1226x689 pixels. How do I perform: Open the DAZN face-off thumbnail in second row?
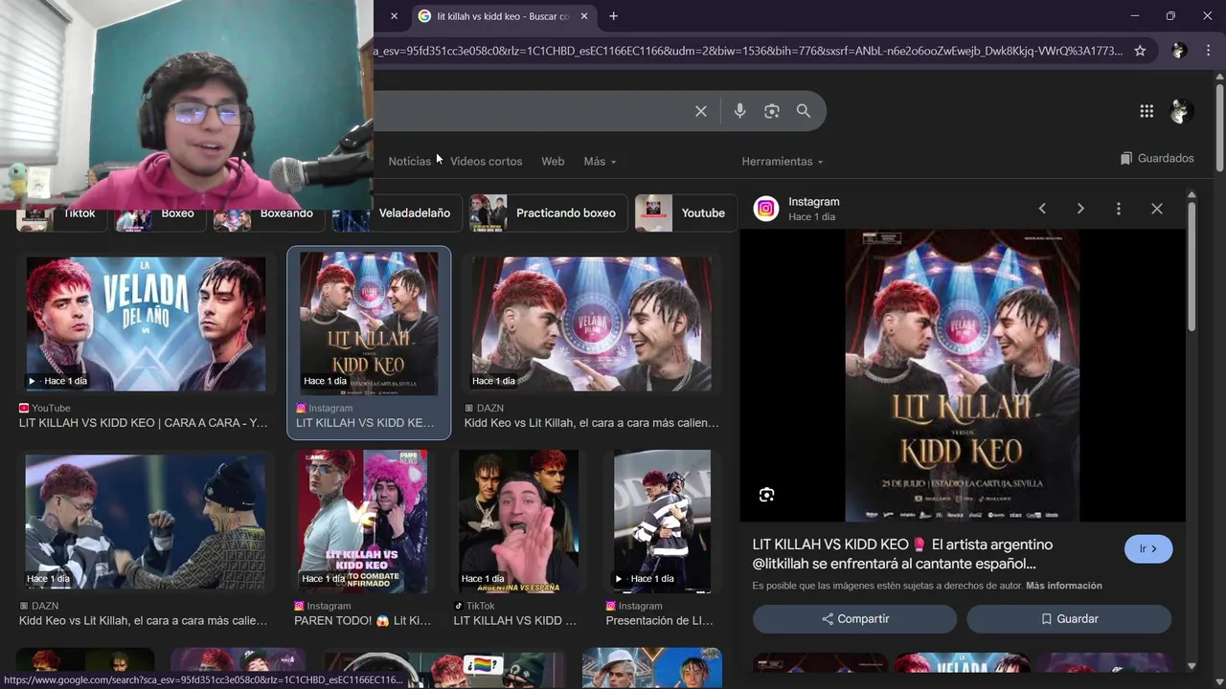pos(146,522)
